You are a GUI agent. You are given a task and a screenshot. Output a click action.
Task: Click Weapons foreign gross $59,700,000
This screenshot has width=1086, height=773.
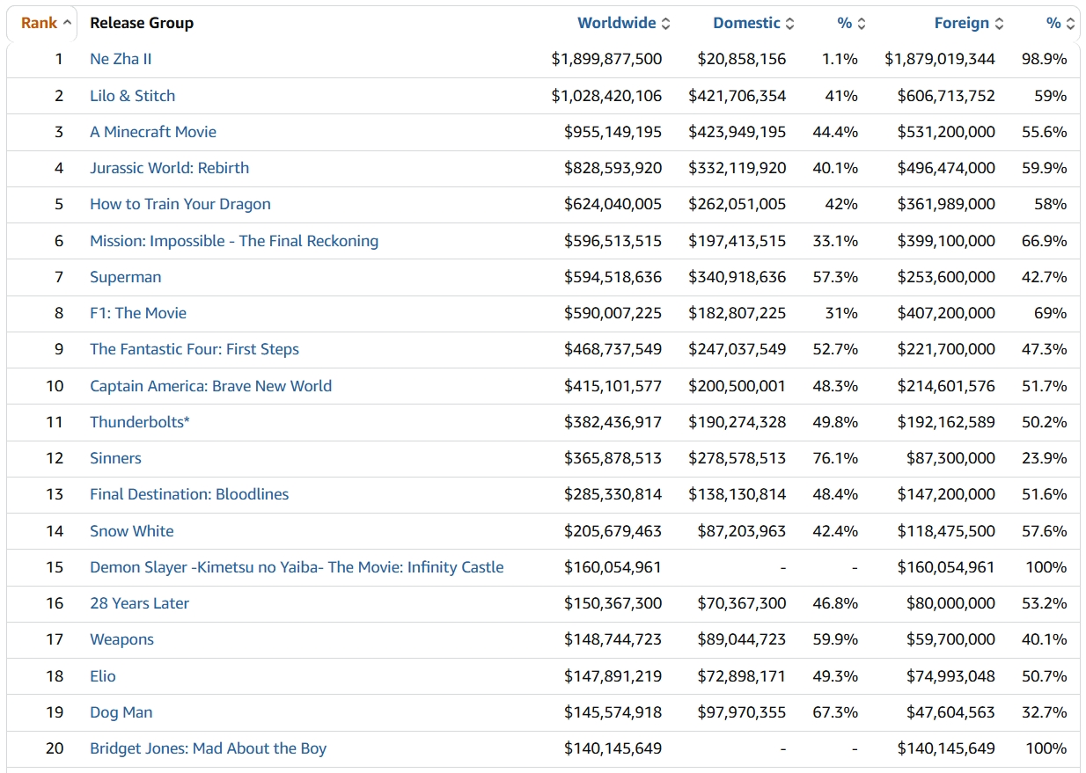950,639
